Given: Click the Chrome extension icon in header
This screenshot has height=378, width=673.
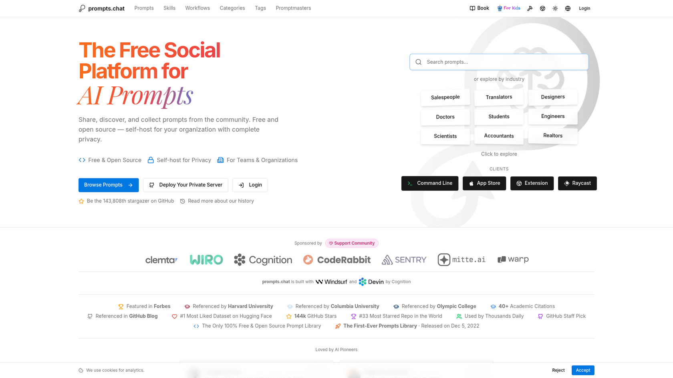Looking at the screenshot, I should tap(542, 8).
